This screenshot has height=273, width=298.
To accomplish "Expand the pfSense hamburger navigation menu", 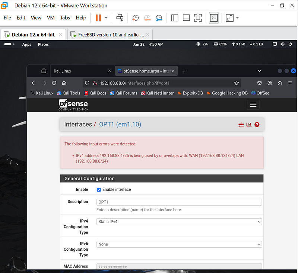I will 253,105.
